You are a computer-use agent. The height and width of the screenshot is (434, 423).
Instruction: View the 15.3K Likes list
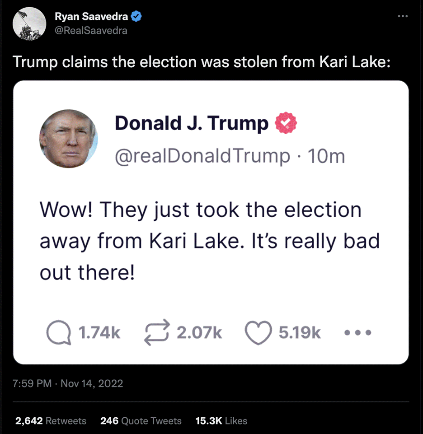(x=221, y=421)
